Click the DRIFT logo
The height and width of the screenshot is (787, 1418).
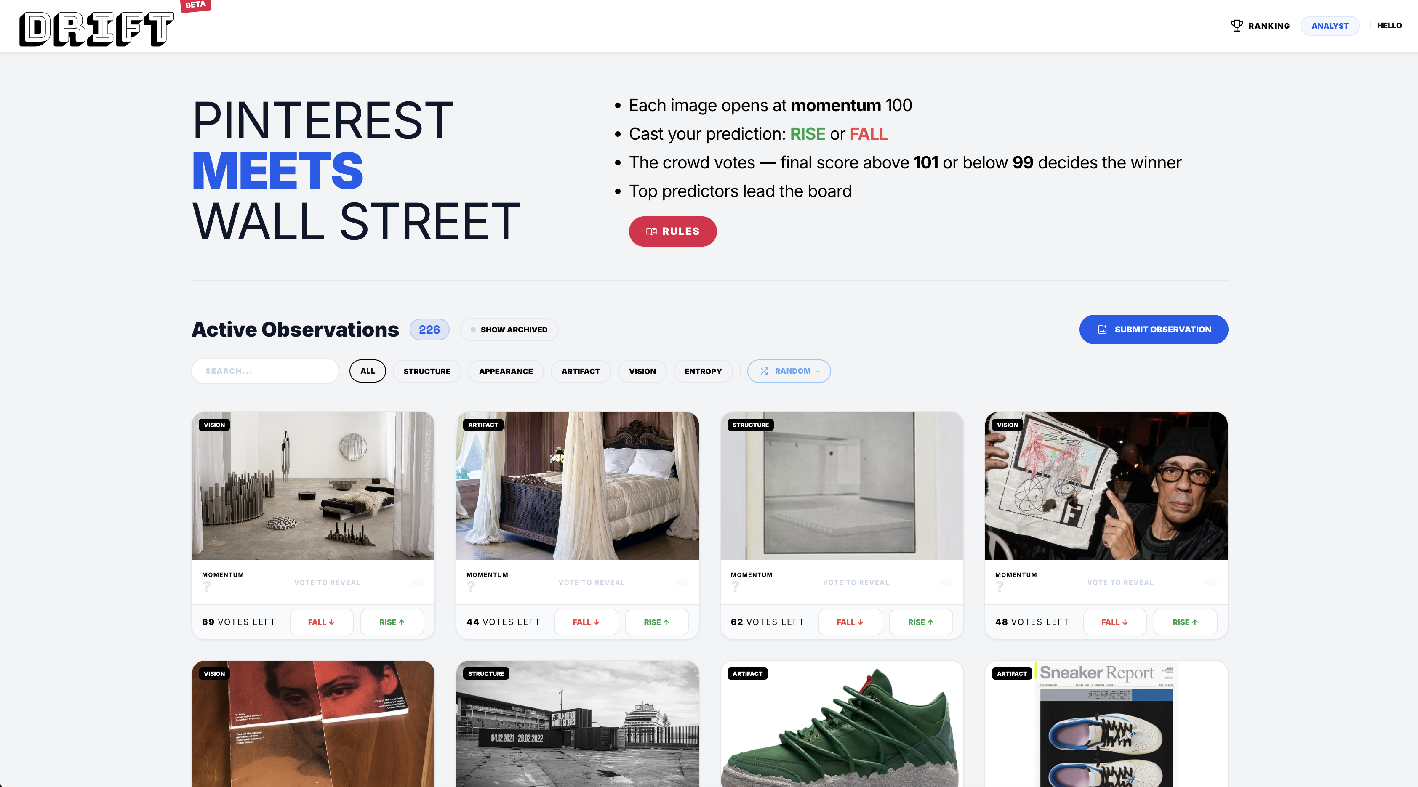click(x=96, y=29)
